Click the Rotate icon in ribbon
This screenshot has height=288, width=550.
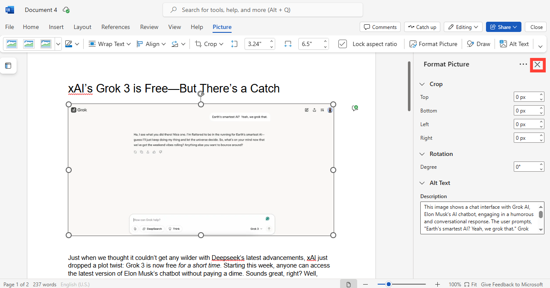[x=174, y=44]
